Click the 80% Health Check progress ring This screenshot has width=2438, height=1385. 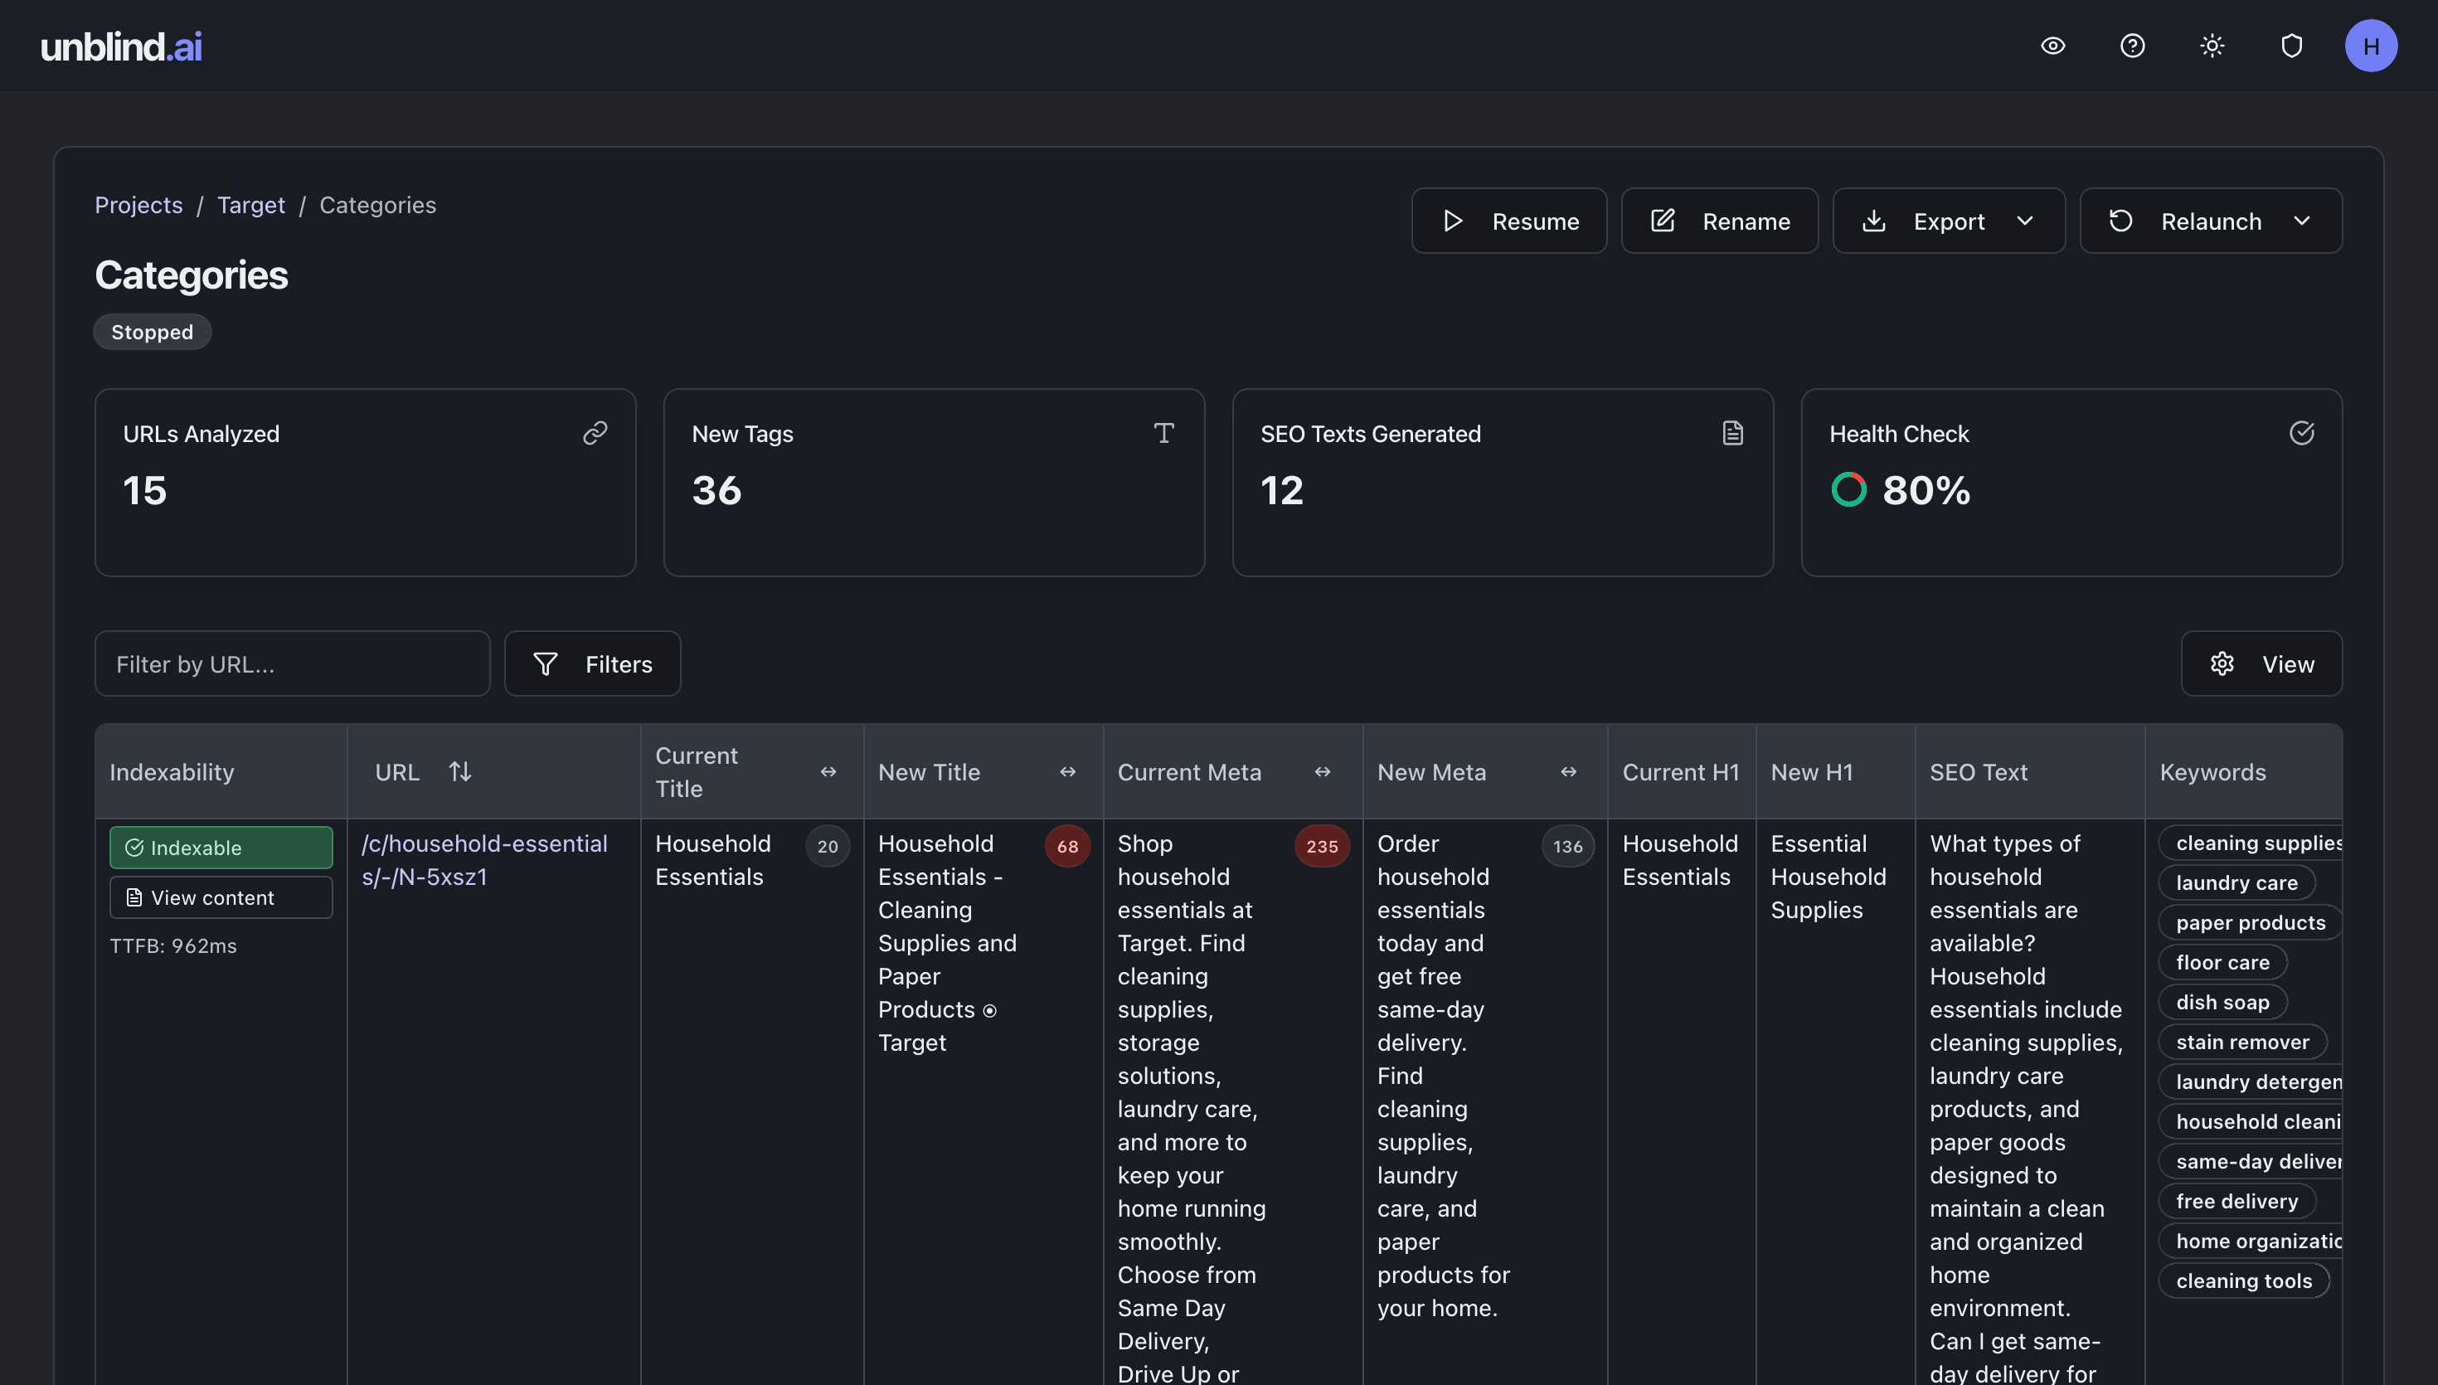tap(1848, 489)
